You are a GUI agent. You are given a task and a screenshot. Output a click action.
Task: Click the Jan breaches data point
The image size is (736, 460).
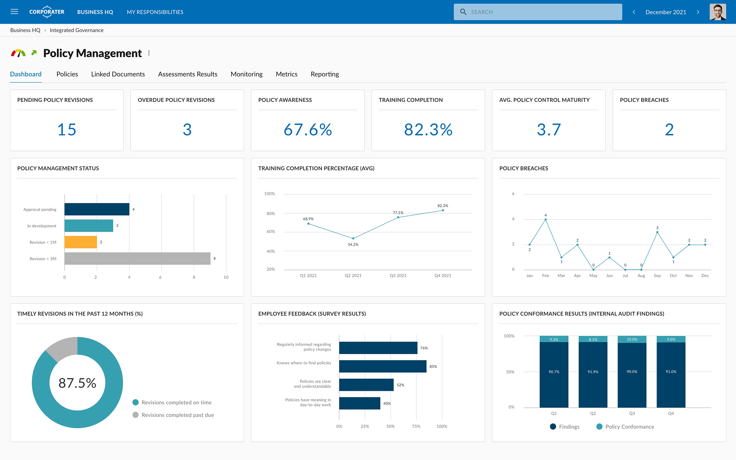click(x=529, y=245)
